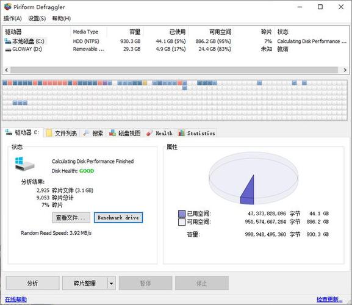Click the pill icon on Health tab
This screenshot has height=305, width=352.
coord(149,133)
